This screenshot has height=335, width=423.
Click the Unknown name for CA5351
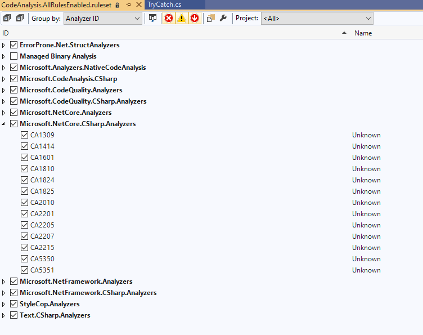tap(366, 270)
